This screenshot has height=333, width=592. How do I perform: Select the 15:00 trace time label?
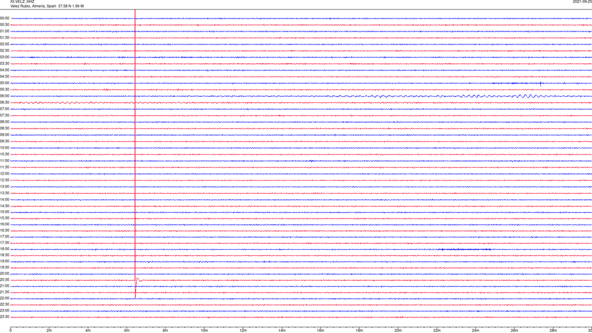(4, 212)
